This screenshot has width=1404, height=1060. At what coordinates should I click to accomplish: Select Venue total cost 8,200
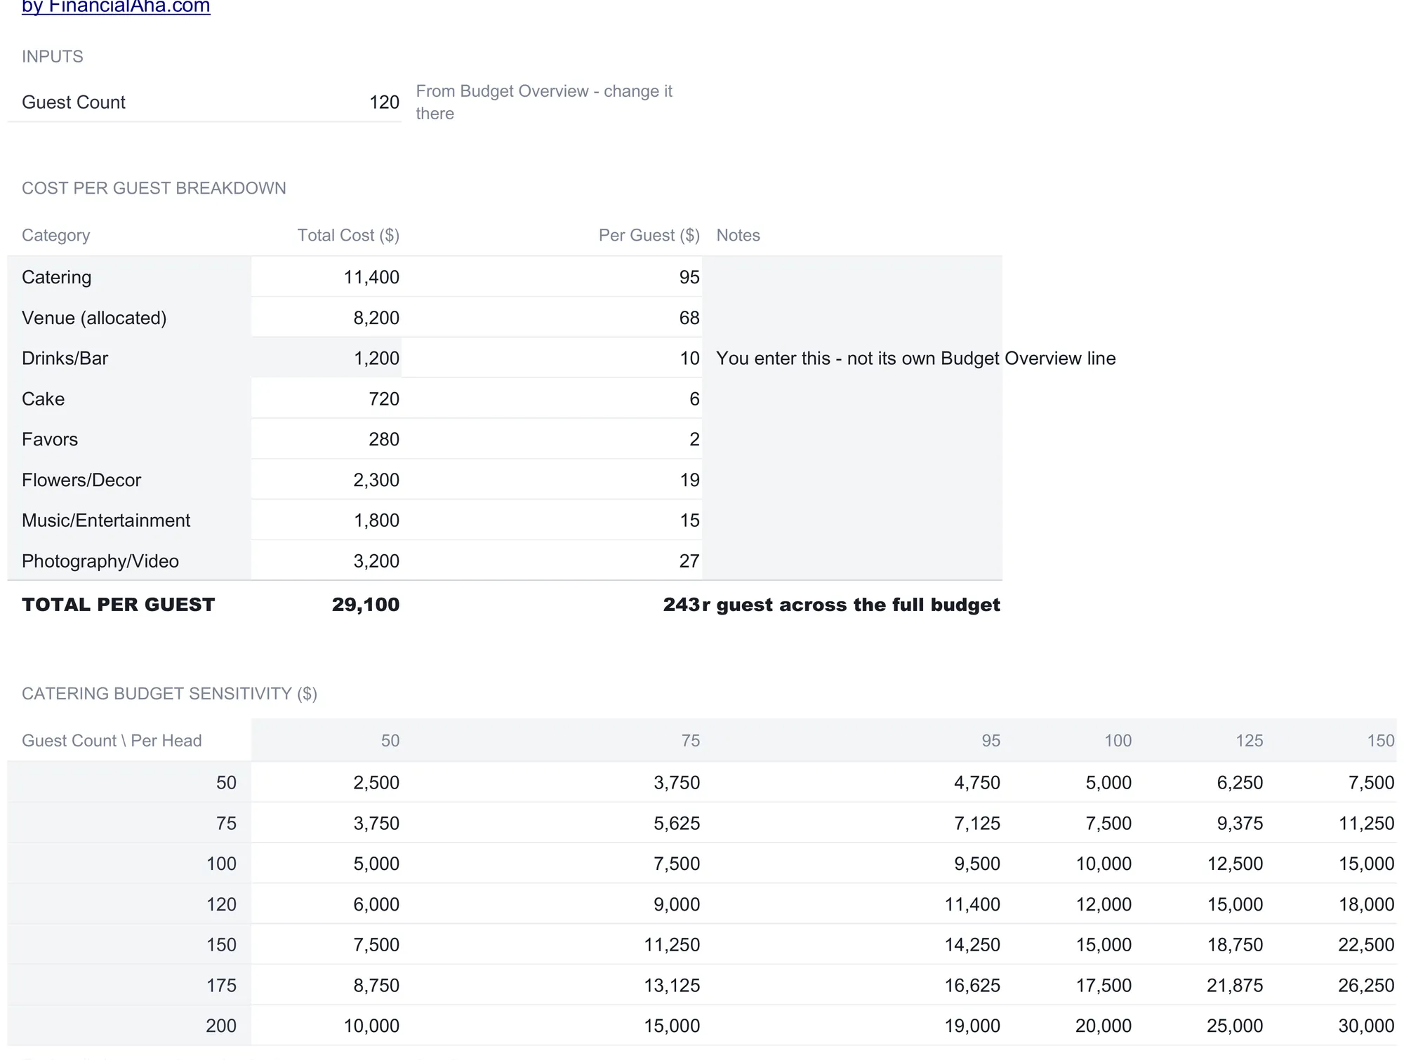376,318
